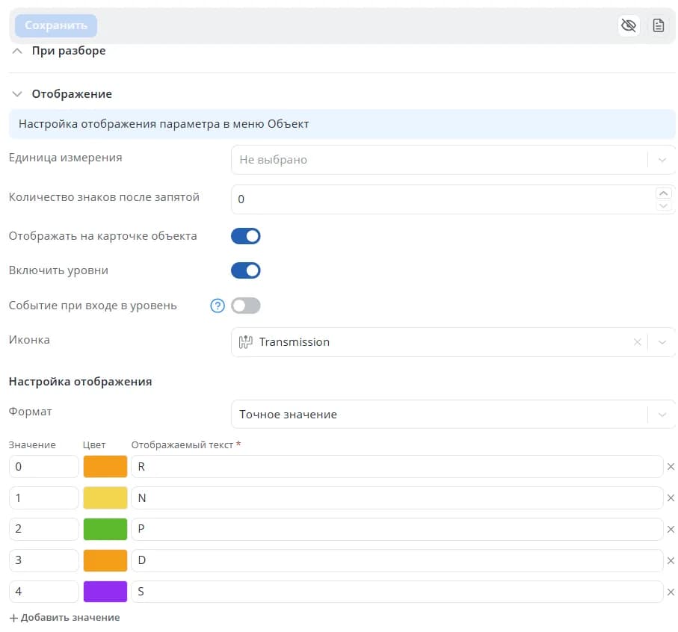
Task: Click 'Добавить значение' link
Action: 65,618
